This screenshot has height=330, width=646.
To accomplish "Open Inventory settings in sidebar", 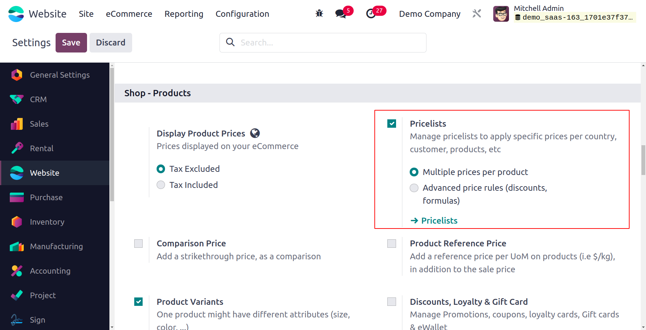I will (47, 222).
